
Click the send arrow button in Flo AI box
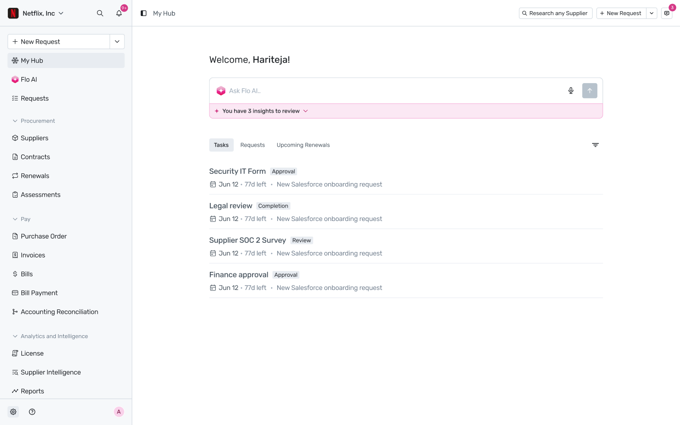590,91
